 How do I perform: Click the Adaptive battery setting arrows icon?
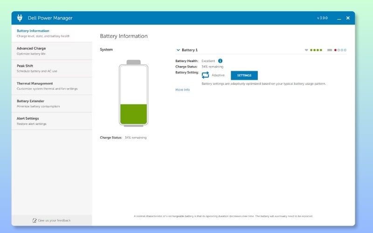(x=205, y=75)
